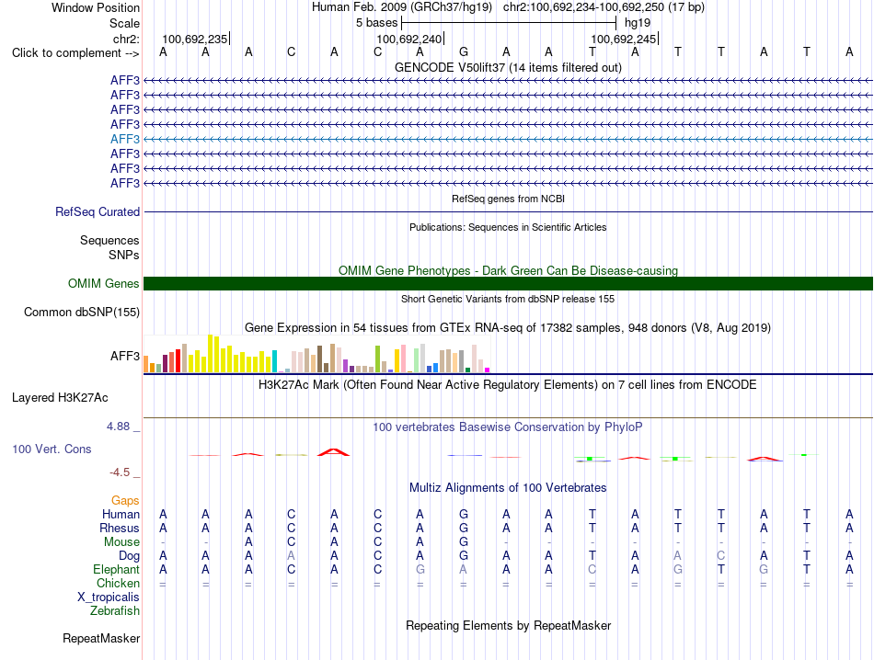
Task: Select the light-blue highlighted AFF3 transcript label
Action: click(x=125, y=139)
